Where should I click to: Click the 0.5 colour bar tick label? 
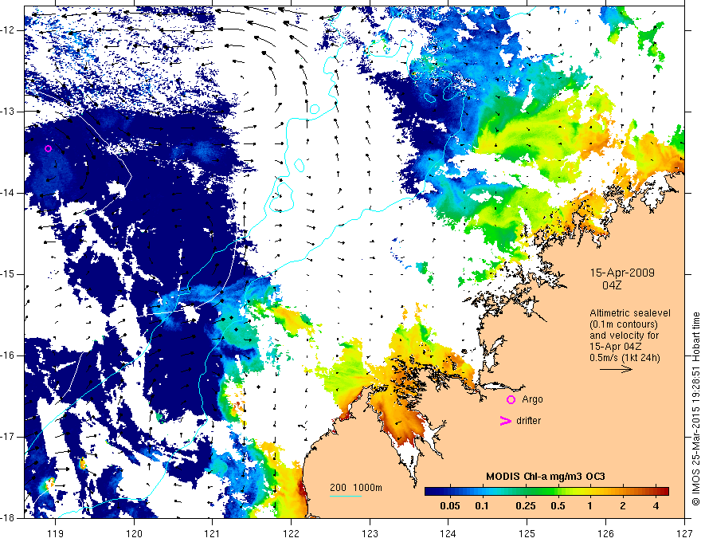pos(558,506)
